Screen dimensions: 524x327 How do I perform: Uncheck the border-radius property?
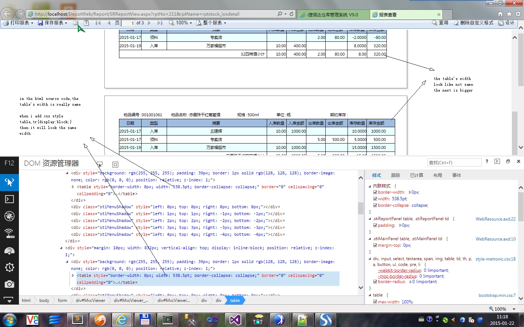coord(375,282)
